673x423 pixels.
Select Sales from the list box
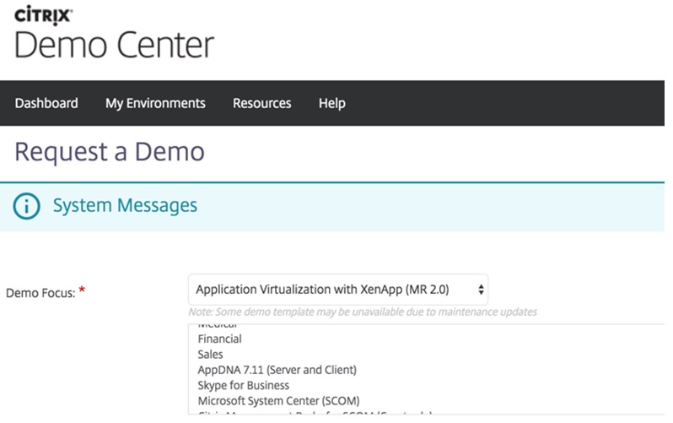click(210, 355)
